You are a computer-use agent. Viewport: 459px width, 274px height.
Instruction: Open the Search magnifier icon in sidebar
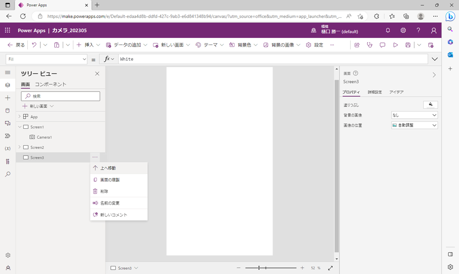click(x=8, y=174)
